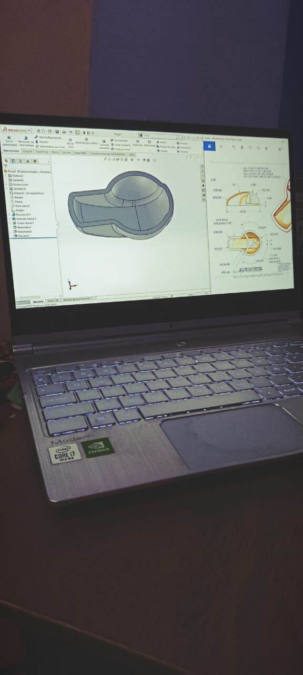Image resolution: width=303 pixels, height=675 pixels.
Task: Select Origen in the feature tree
Action: click(x=18, y=210)
